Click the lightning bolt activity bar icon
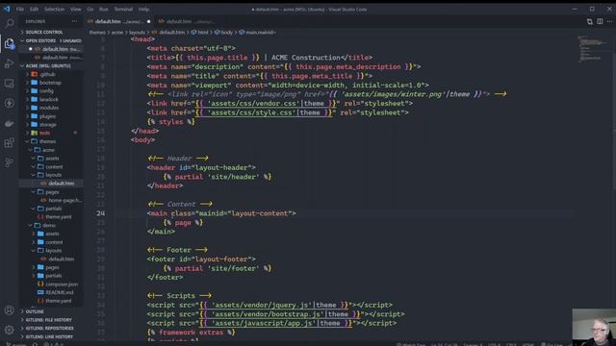This screenshot has width=616, height=346. [x=9, y=103]
